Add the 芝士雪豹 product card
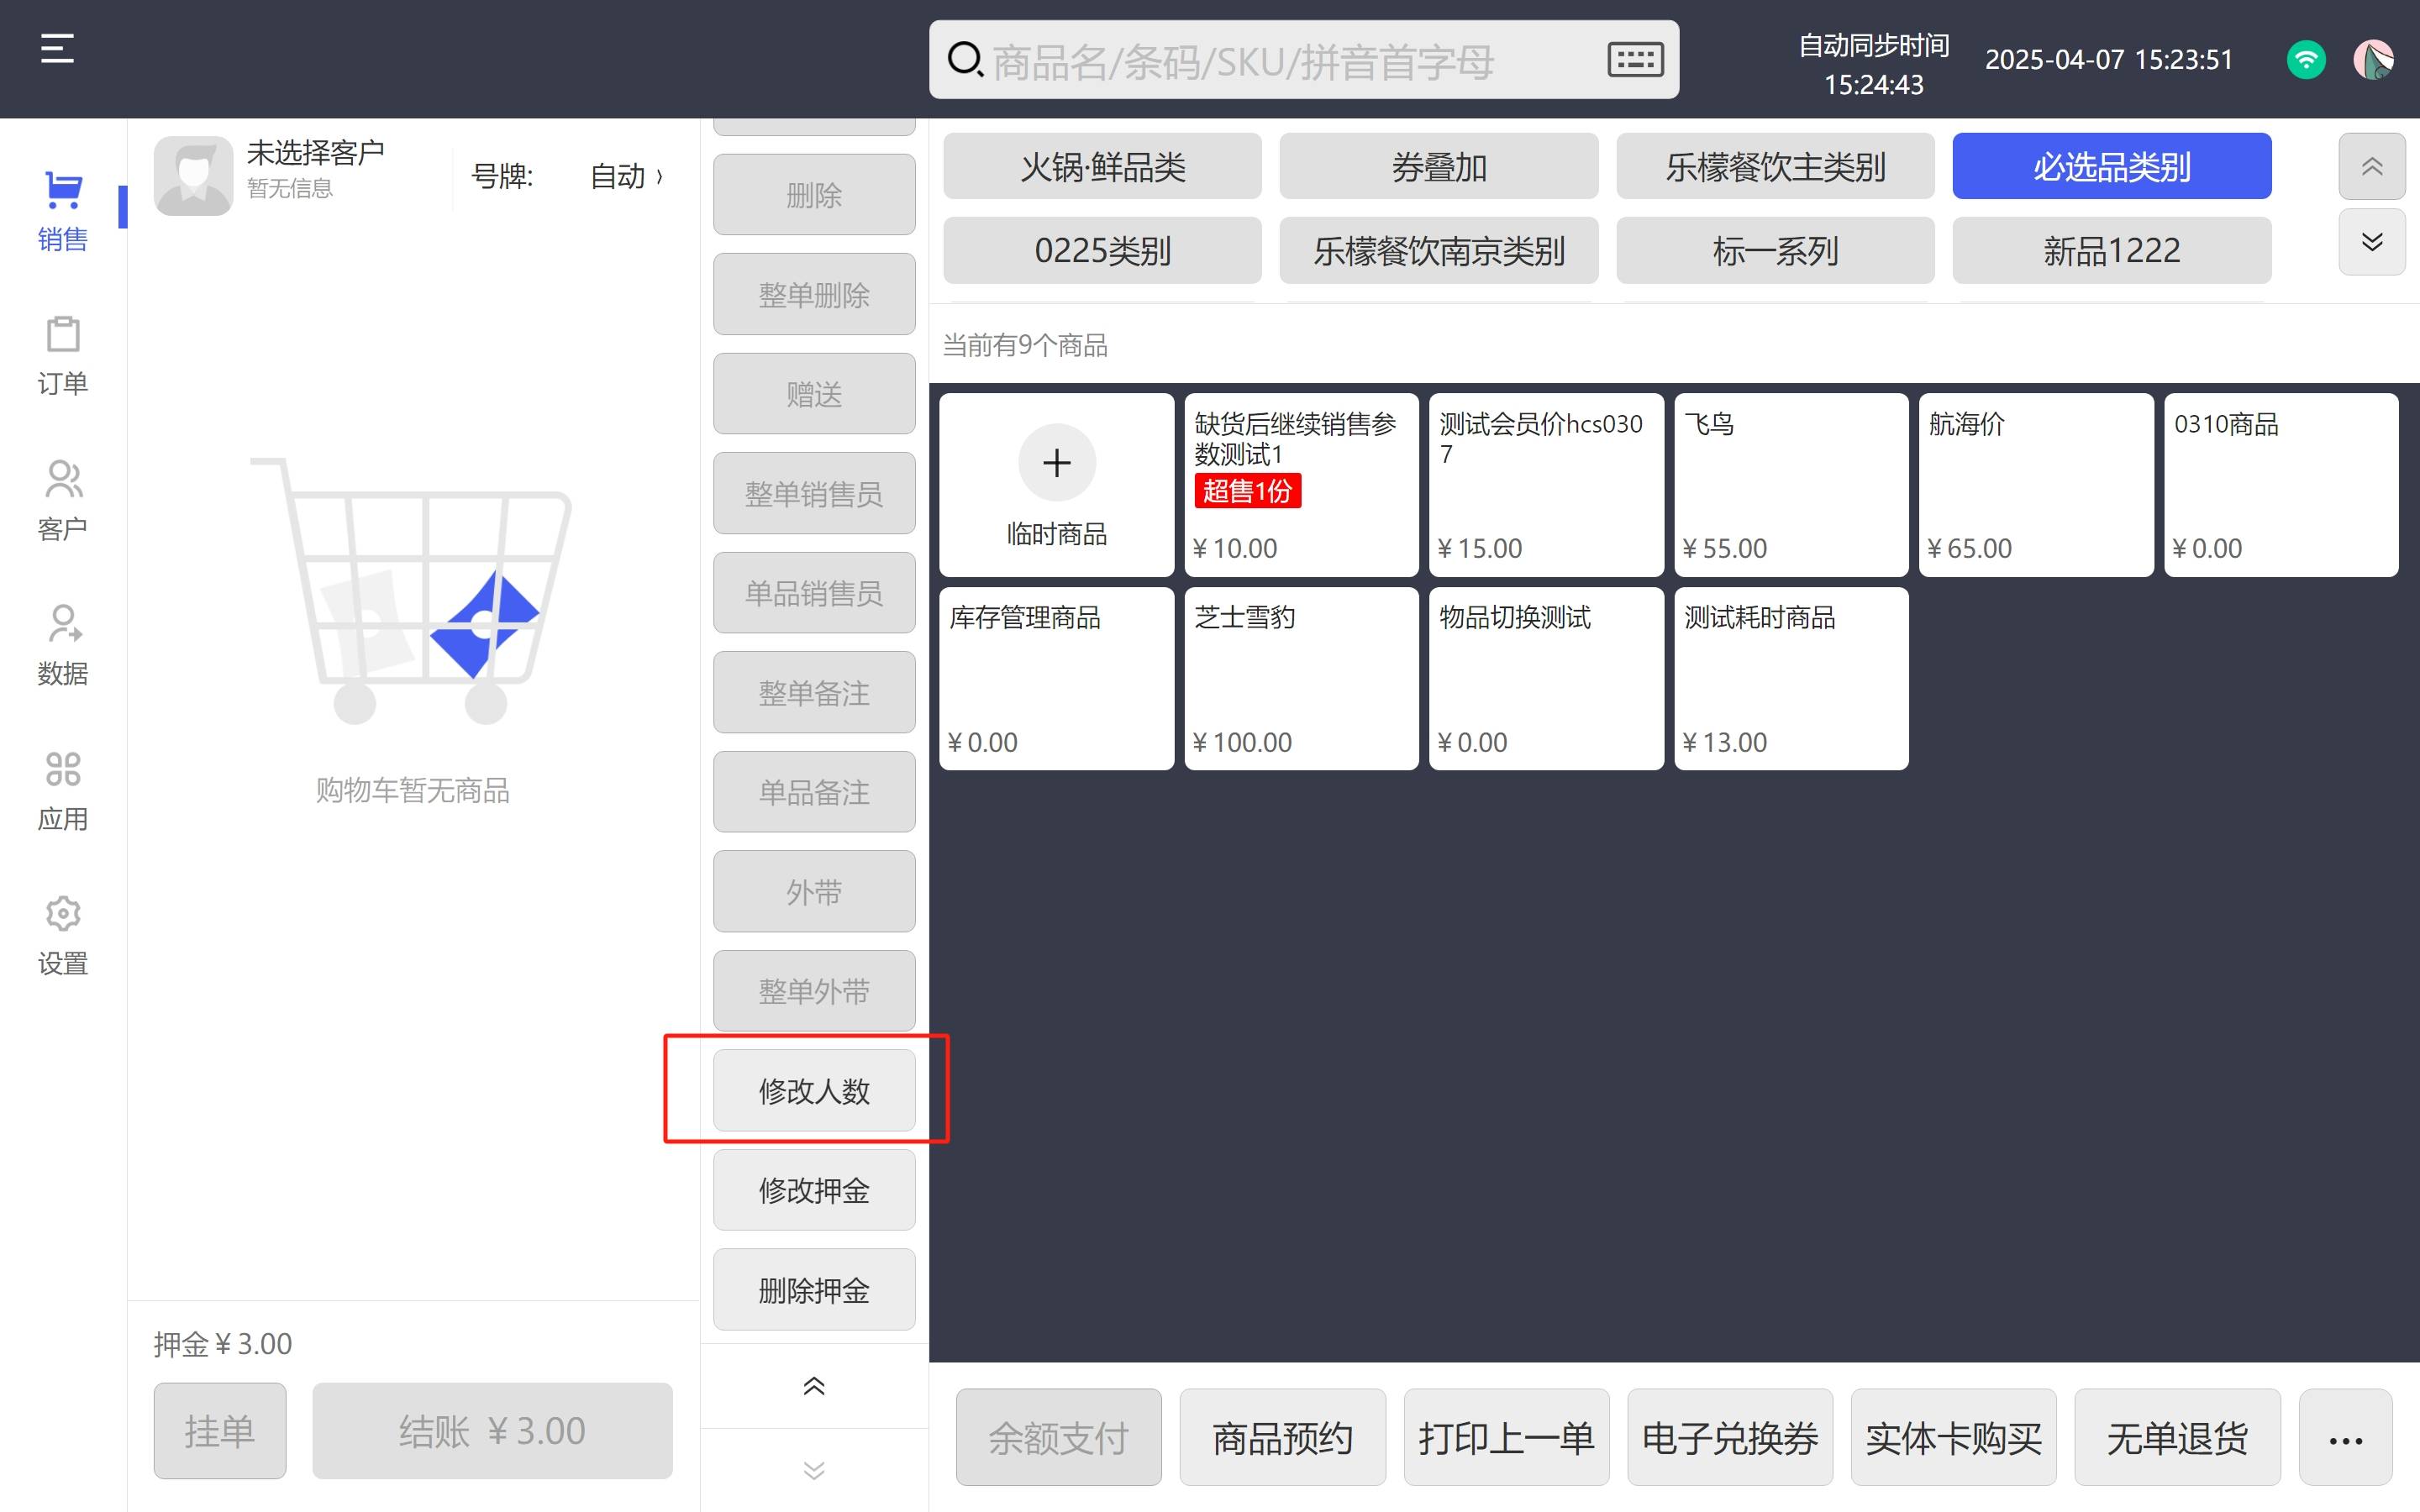Viewport: 2420px width, 1512px height. point(1300,679)
